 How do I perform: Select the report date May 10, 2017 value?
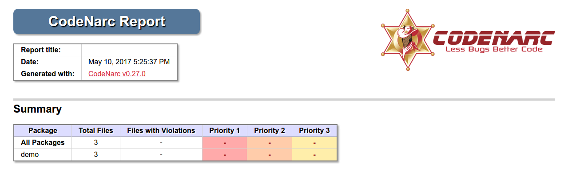[x=129, y=62]
